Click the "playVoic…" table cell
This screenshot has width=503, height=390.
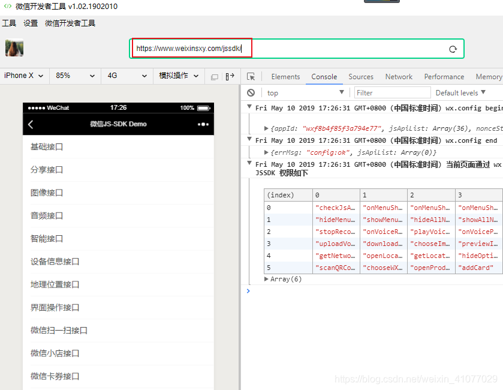[x=431, y=232]
